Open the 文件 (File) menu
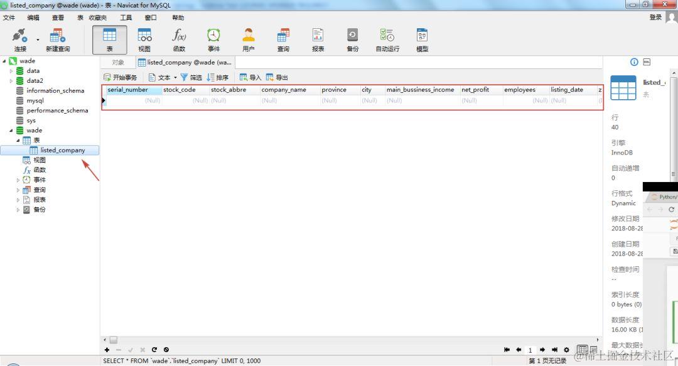 tap(9, 18)
